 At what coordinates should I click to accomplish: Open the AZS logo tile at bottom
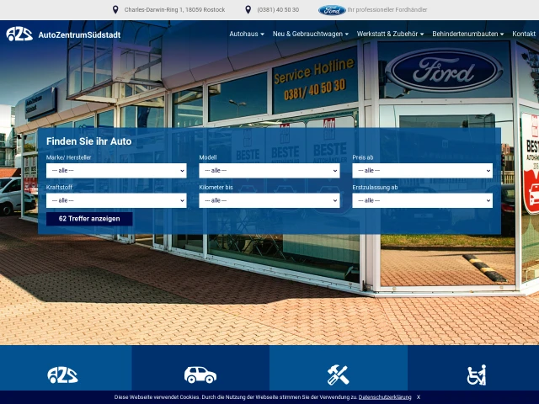(63, 375)
